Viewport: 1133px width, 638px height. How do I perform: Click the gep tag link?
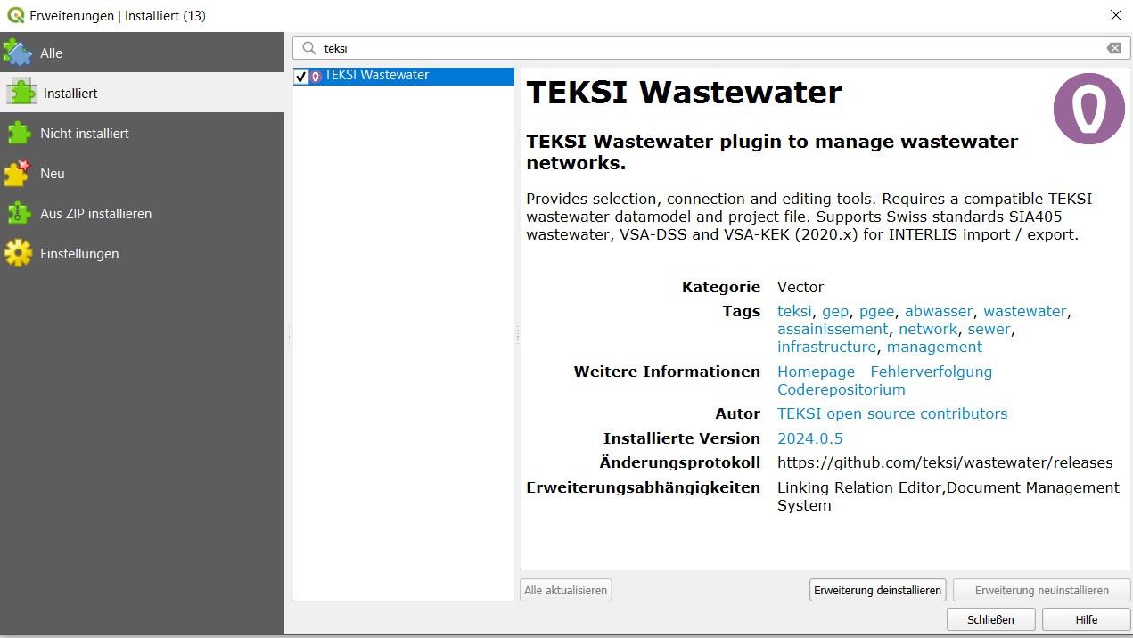[835, 312]
